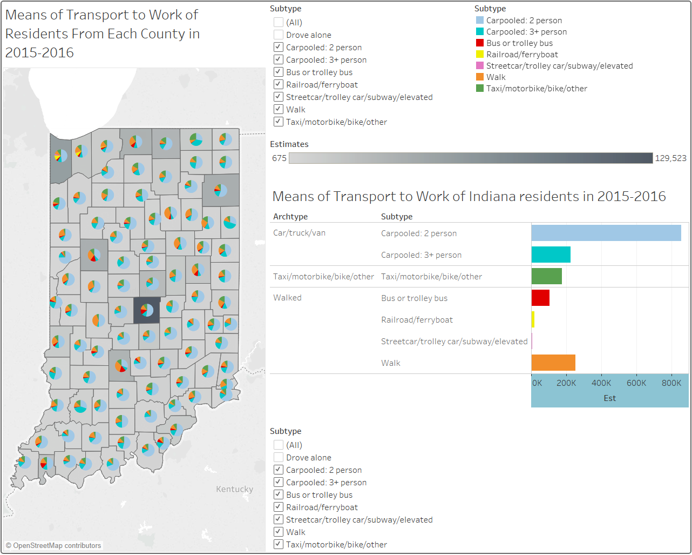
Task: Click the cyan Carpooled: 3+ person bar
Action: point(551,255)
